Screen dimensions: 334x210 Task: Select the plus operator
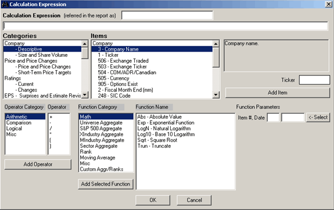(51, 117)
